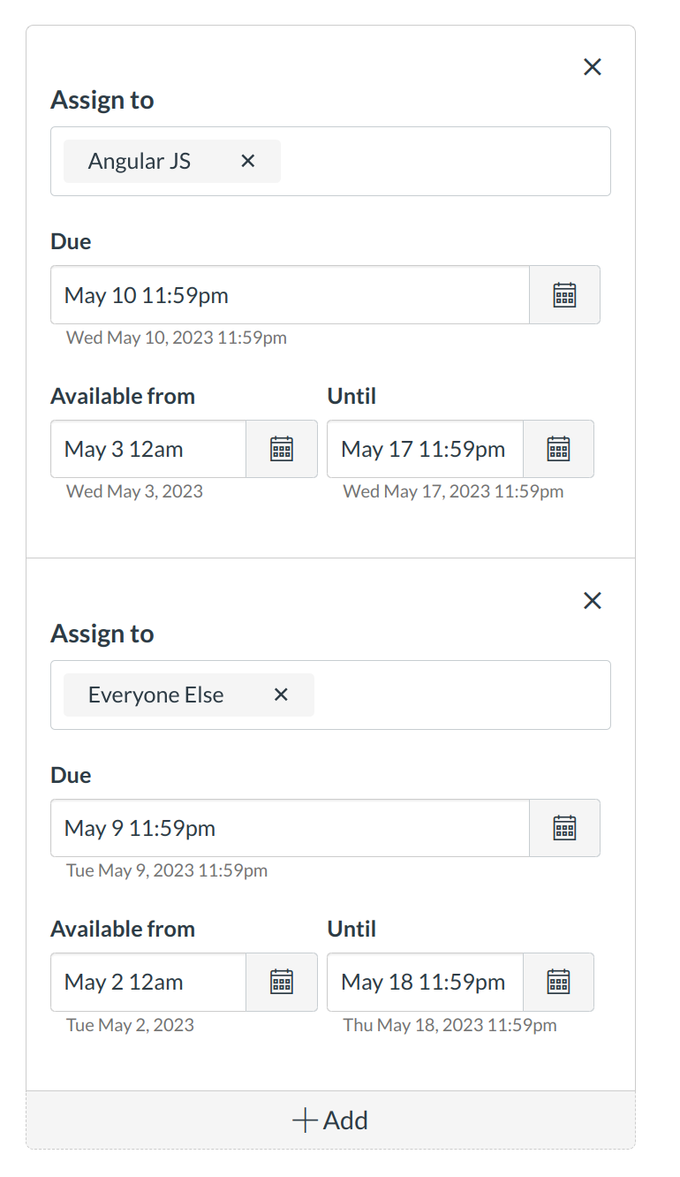The image size is (680, 1177).
Task: Open calendar for Available from May 3
Action: coord(282,449)
